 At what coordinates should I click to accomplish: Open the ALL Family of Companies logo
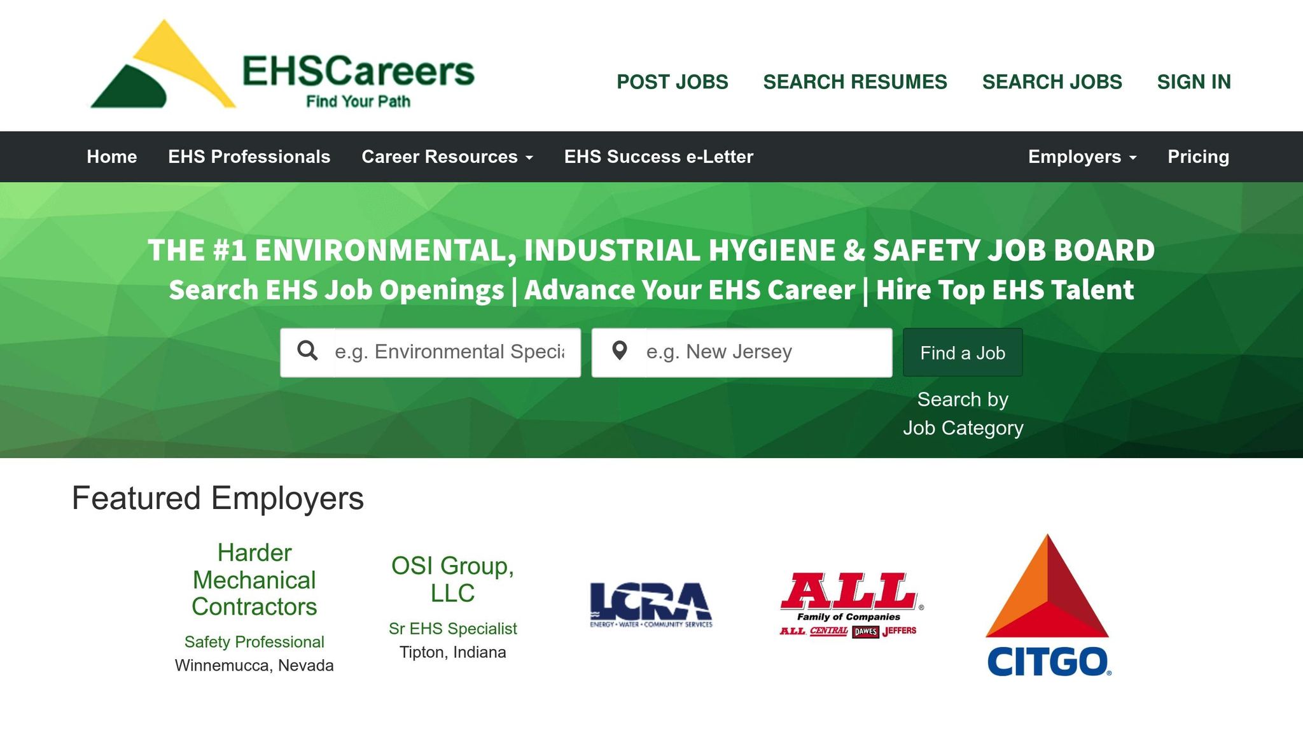850,604
